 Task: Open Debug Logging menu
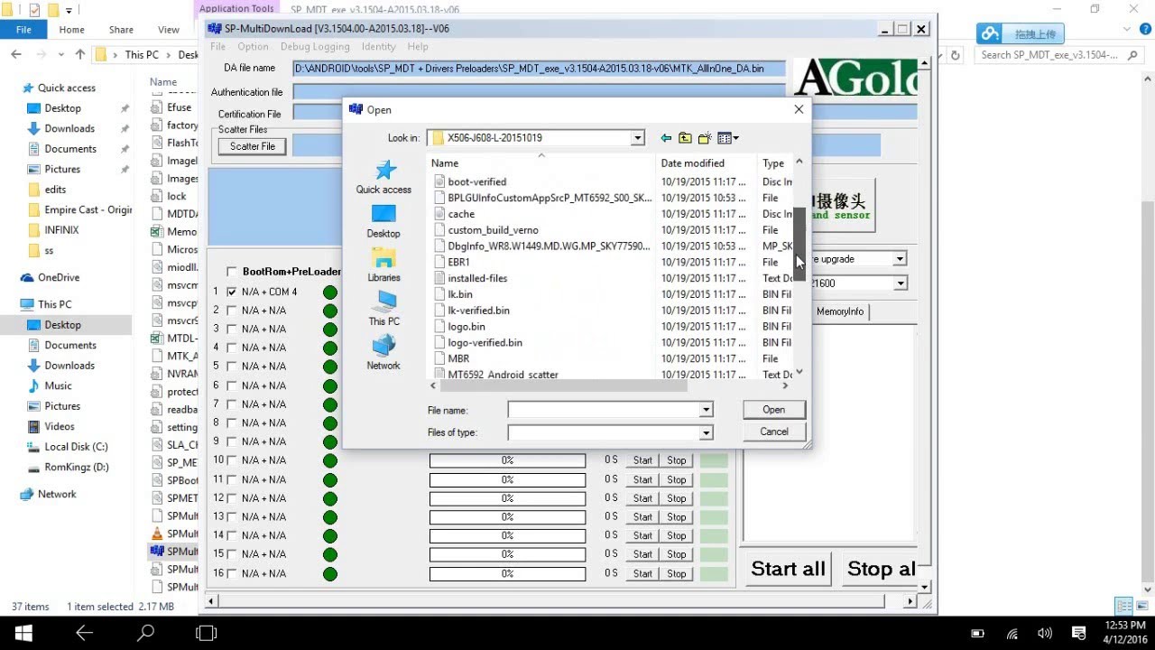coord(315,47)
